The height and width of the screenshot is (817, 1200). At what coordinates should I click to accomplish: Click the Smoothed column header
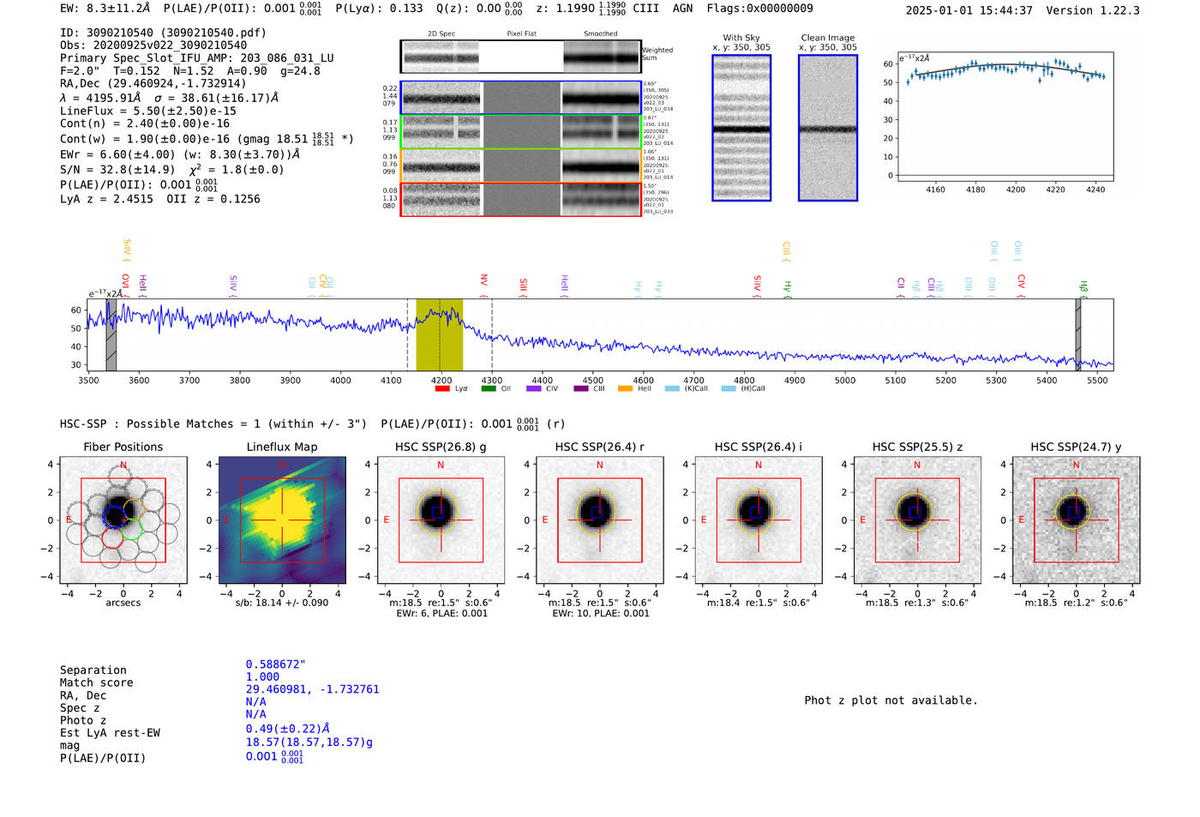[601, 34]
